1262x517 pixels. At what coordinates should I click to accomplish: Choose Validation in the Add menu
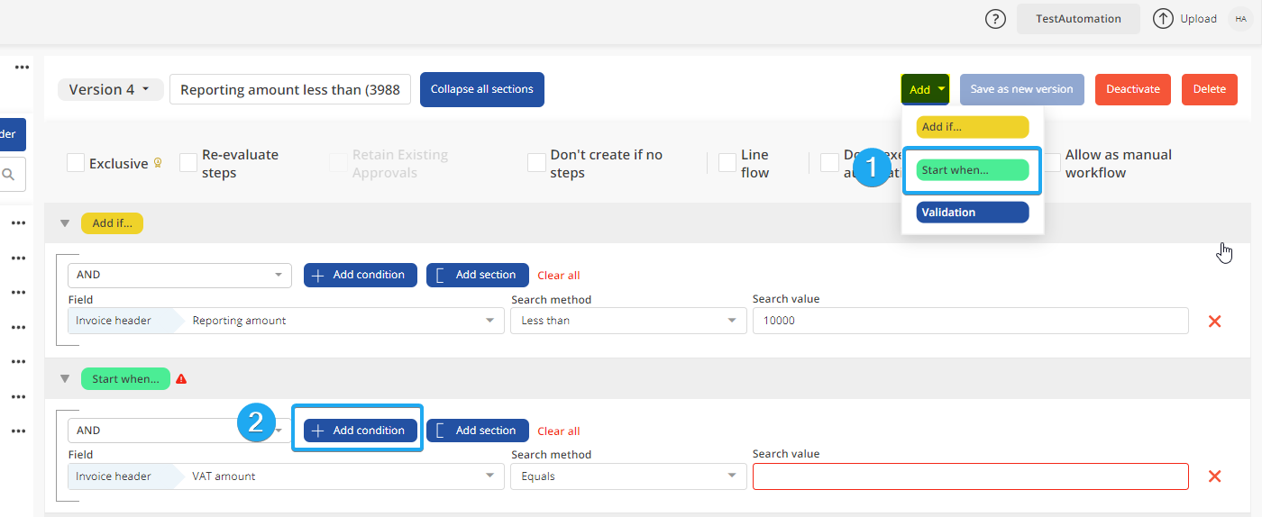pyautogui.click(x=972, y=213)
